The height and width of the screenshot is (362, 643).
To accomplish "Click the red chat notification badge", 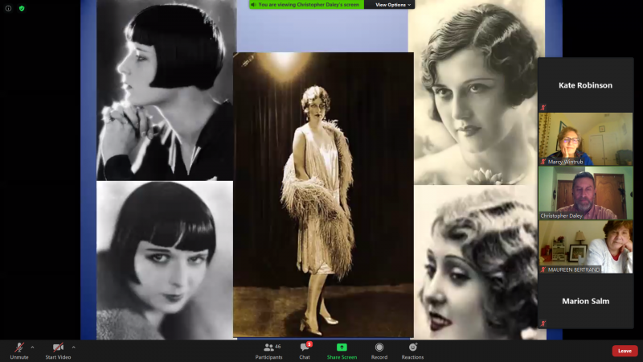I will pyautogui.click(x=309, y=344).
